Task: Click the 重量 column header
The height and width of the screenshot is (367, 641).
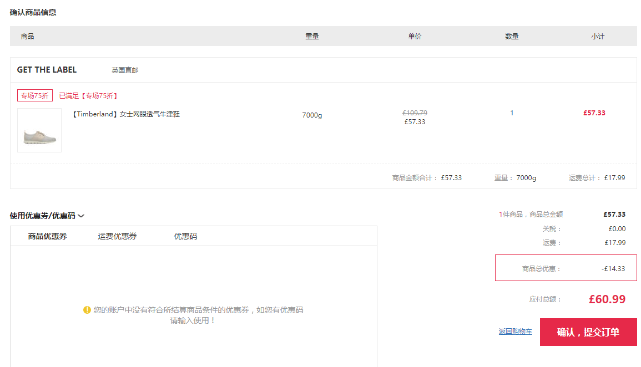Action: [x=312, y=37]
